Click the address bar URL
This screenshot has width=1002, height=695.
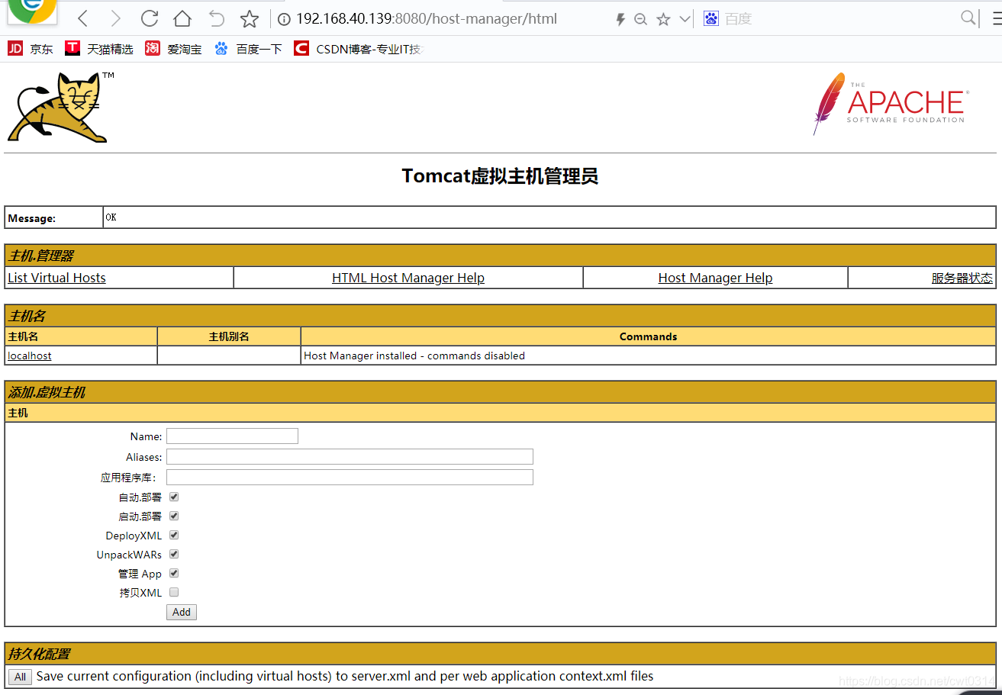pyautogui.click(x=427, y=19)
